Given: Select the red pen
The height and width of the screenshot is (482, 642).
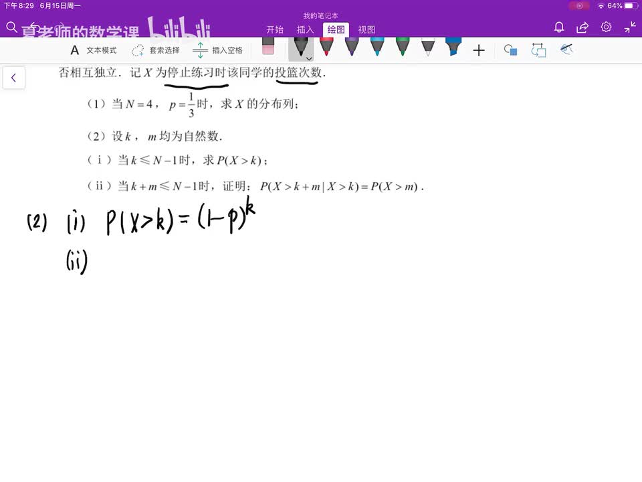Looking at the screenshot, I should click(326, 46).
